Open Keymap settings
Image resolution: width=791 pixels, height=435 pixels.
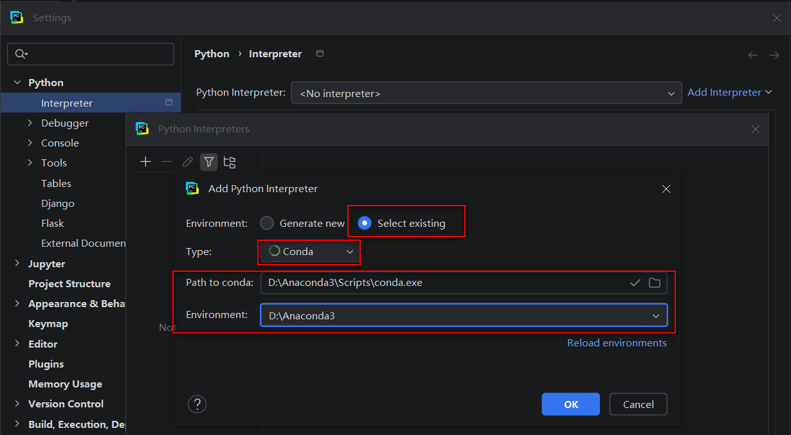click(48, 323)
